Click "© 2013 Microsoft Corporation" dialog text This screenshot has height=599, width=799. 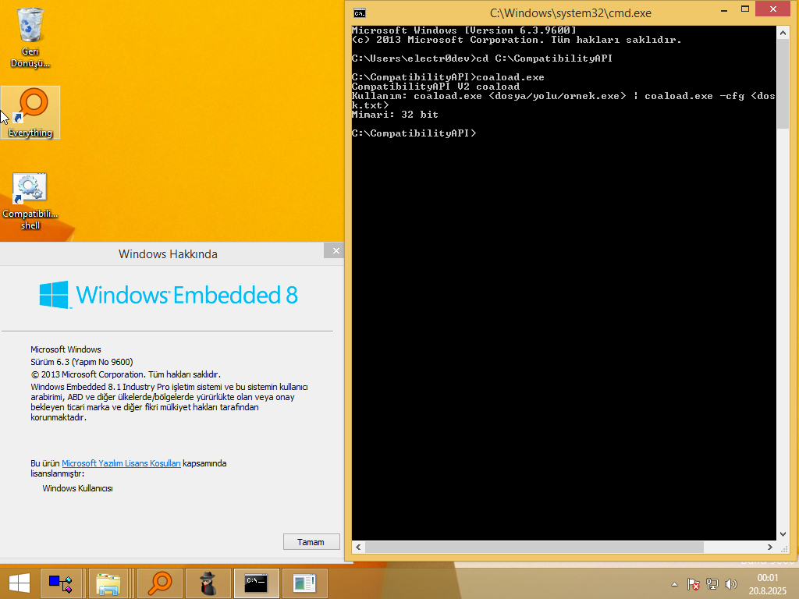click(126, 374)
